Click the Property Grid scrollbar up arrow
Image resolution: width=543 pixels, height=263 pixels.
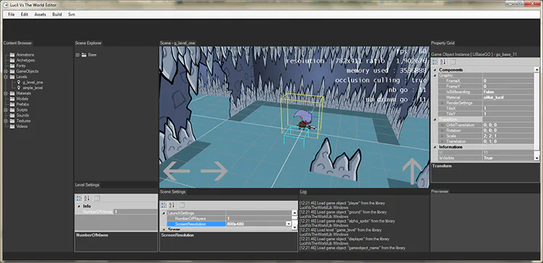click(x=536, y=70)
